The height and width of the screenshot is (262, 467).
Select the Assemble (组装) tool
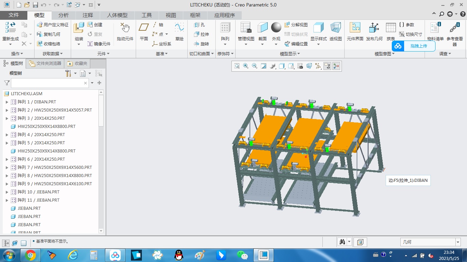point(79,32)
